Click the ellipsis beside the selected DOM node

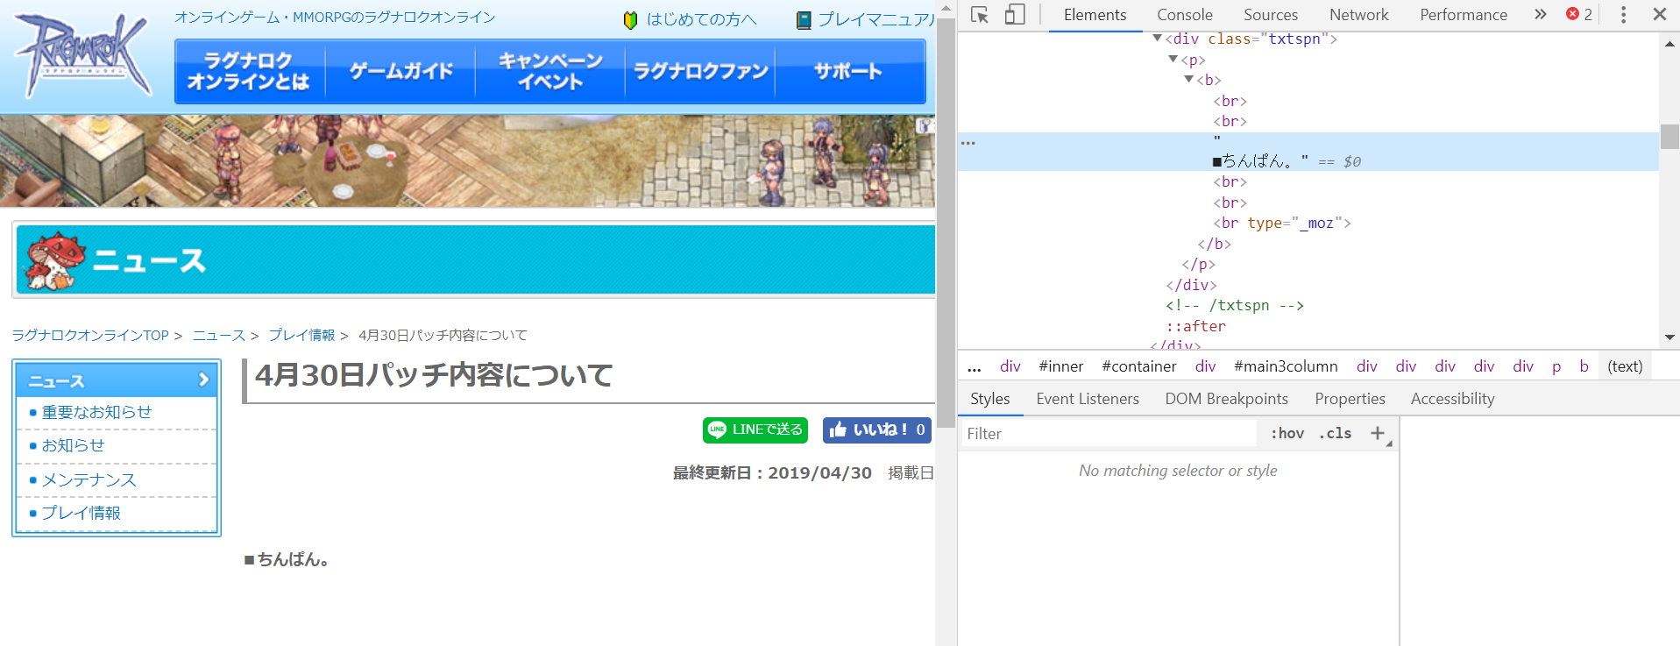[x=968, y=142]
